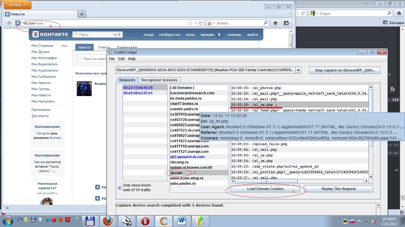This screenshot has width=405, height=227.
Task: Open Edit menu in Cookie Cadger
Action: pyautogui.click(x=121, y=59)
